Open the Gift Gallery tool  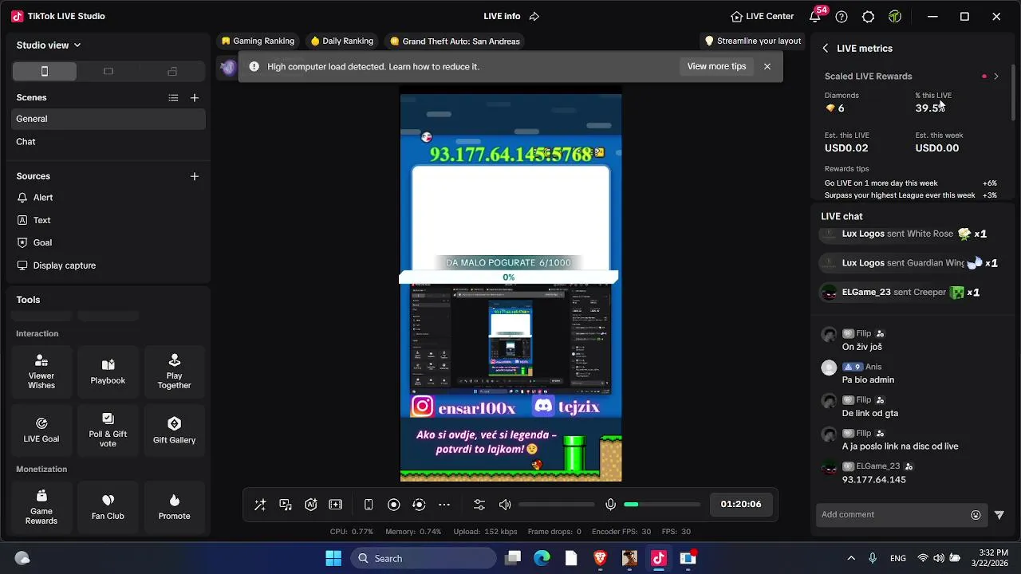coord(174,431)
